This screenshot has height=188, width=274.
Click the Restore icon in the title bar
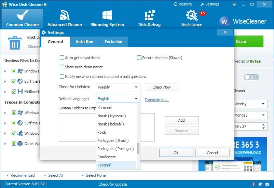tap(176, 4)
